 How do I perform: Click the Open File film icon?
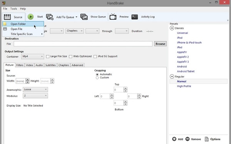tap(5, 29)
